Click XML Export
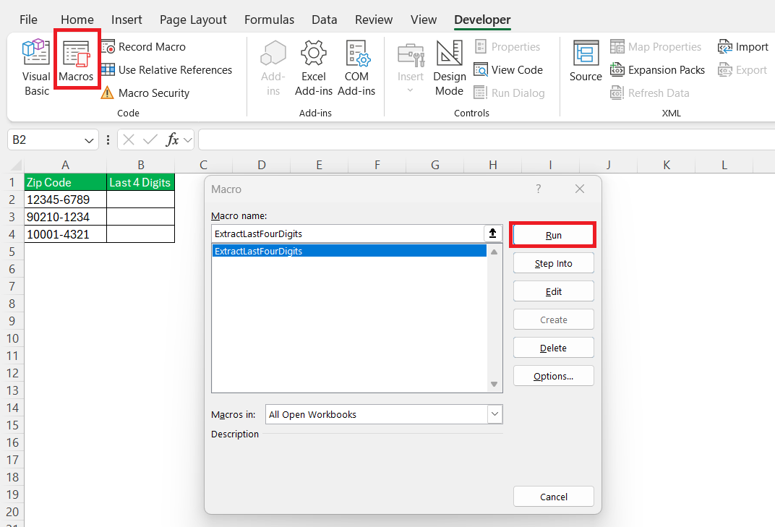The width and height of the screenshot is (775, 527). click(x=742, y=70)
